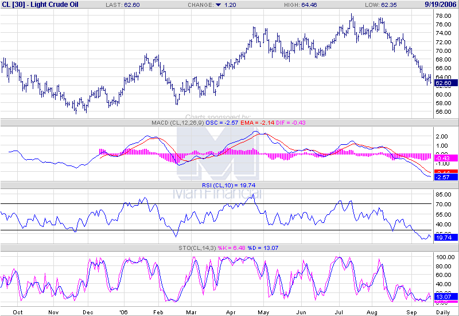Image resolution: width=459 pixels, height=316 pixels.
Task: Click the LAST: 62.60 price readout
Action: pyautogui.click(x=126, y=5)
